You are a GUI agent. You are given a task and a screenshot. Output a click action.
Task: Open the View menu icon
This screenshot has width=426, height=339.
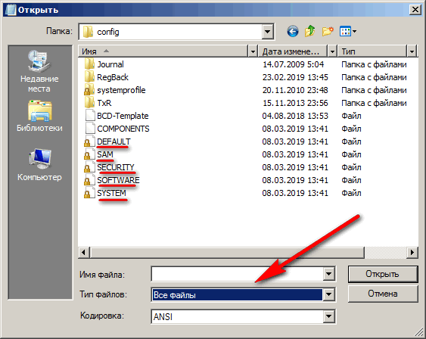pyautogui.click(x=348, y=32)
